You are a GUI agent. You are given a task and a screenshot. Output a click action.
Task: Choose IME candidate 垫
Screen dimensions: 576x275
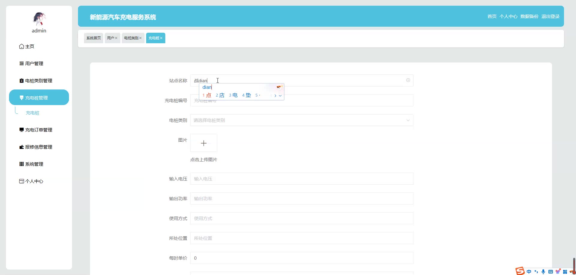[247, 95]
